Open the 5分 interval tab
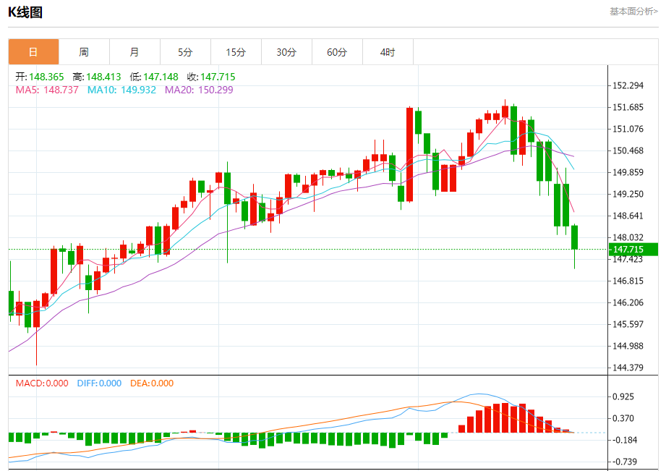Image resolution: width=666 pixels, height=471 pixels. pos(185,52)
